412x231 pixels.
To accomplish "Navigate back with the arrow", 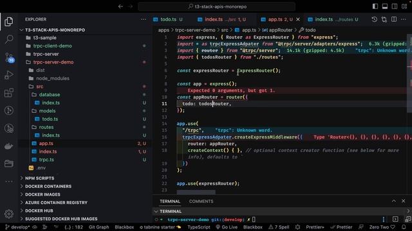I will pos(120,6).
